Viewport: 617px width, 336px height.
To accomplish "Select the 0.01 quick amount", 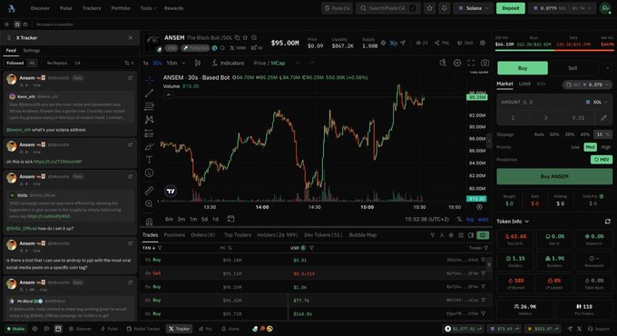I will (x=579, y=118).
